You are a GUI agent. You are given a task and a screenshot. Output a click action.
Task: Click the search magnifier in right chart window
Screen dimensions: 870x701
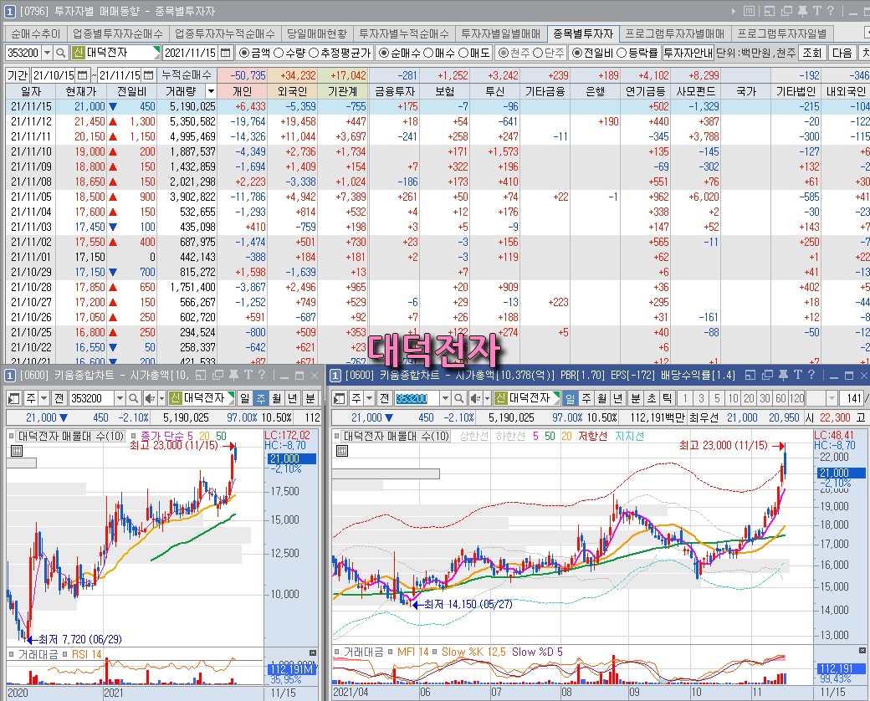459,398
